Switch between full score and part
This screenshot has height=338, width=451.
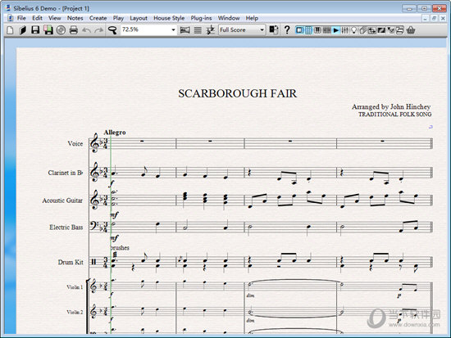click(x=274, y=29)
